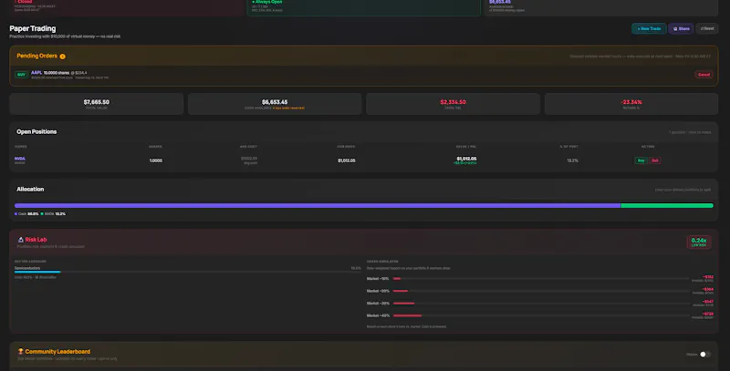Screen dimensions: 730x371
Task: Click the $6,653.45 cash available card
Action: tap(275, 104)
